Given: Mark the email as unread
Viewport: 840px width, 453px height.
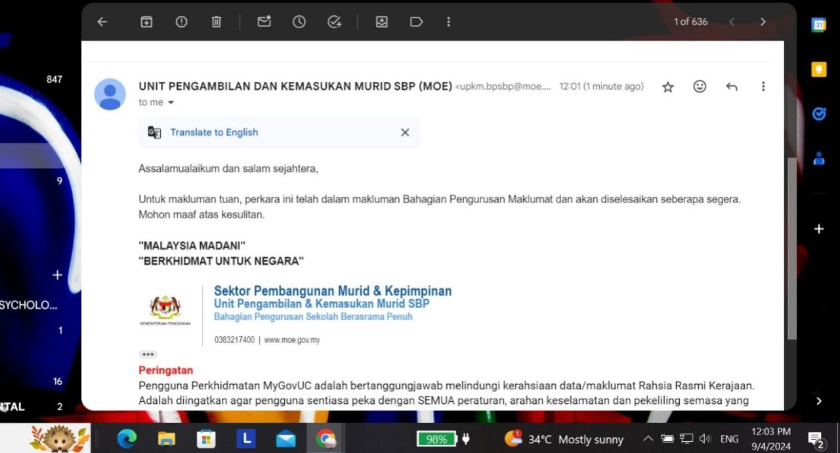Looking at the screenshot, I should tap(264, 22).
